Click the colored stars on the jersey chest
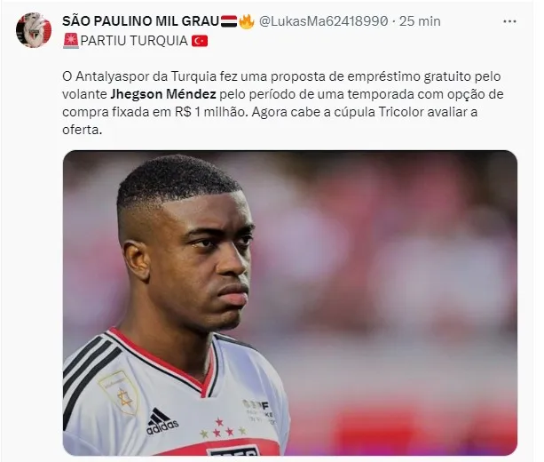The width and height of the screenshot is (544, 462). coord(224,427)
